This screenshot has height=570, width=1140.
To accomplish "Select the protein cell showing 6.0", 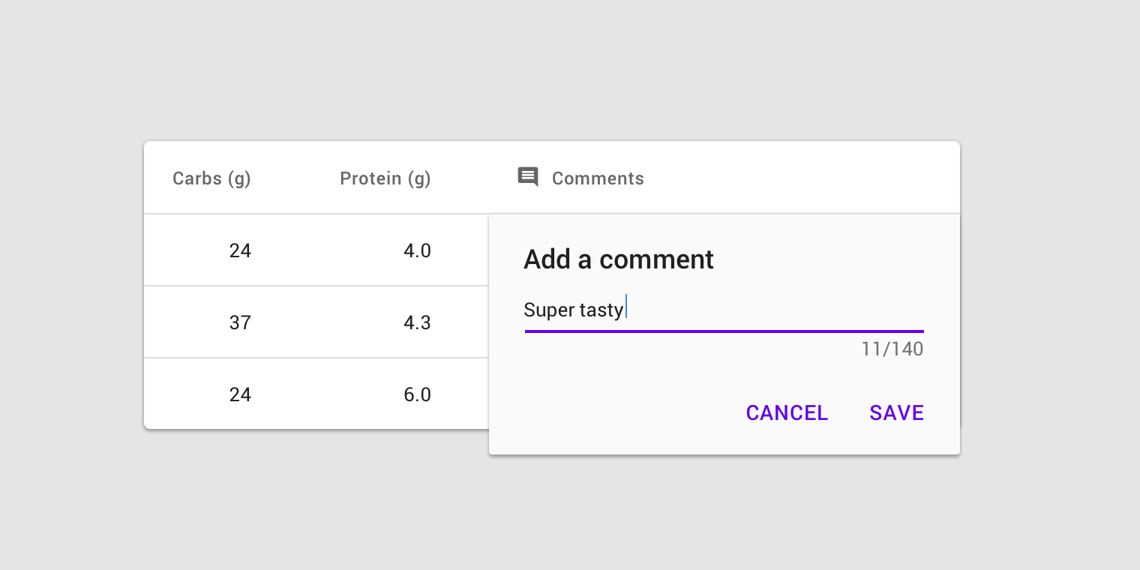I will (417, 394).
